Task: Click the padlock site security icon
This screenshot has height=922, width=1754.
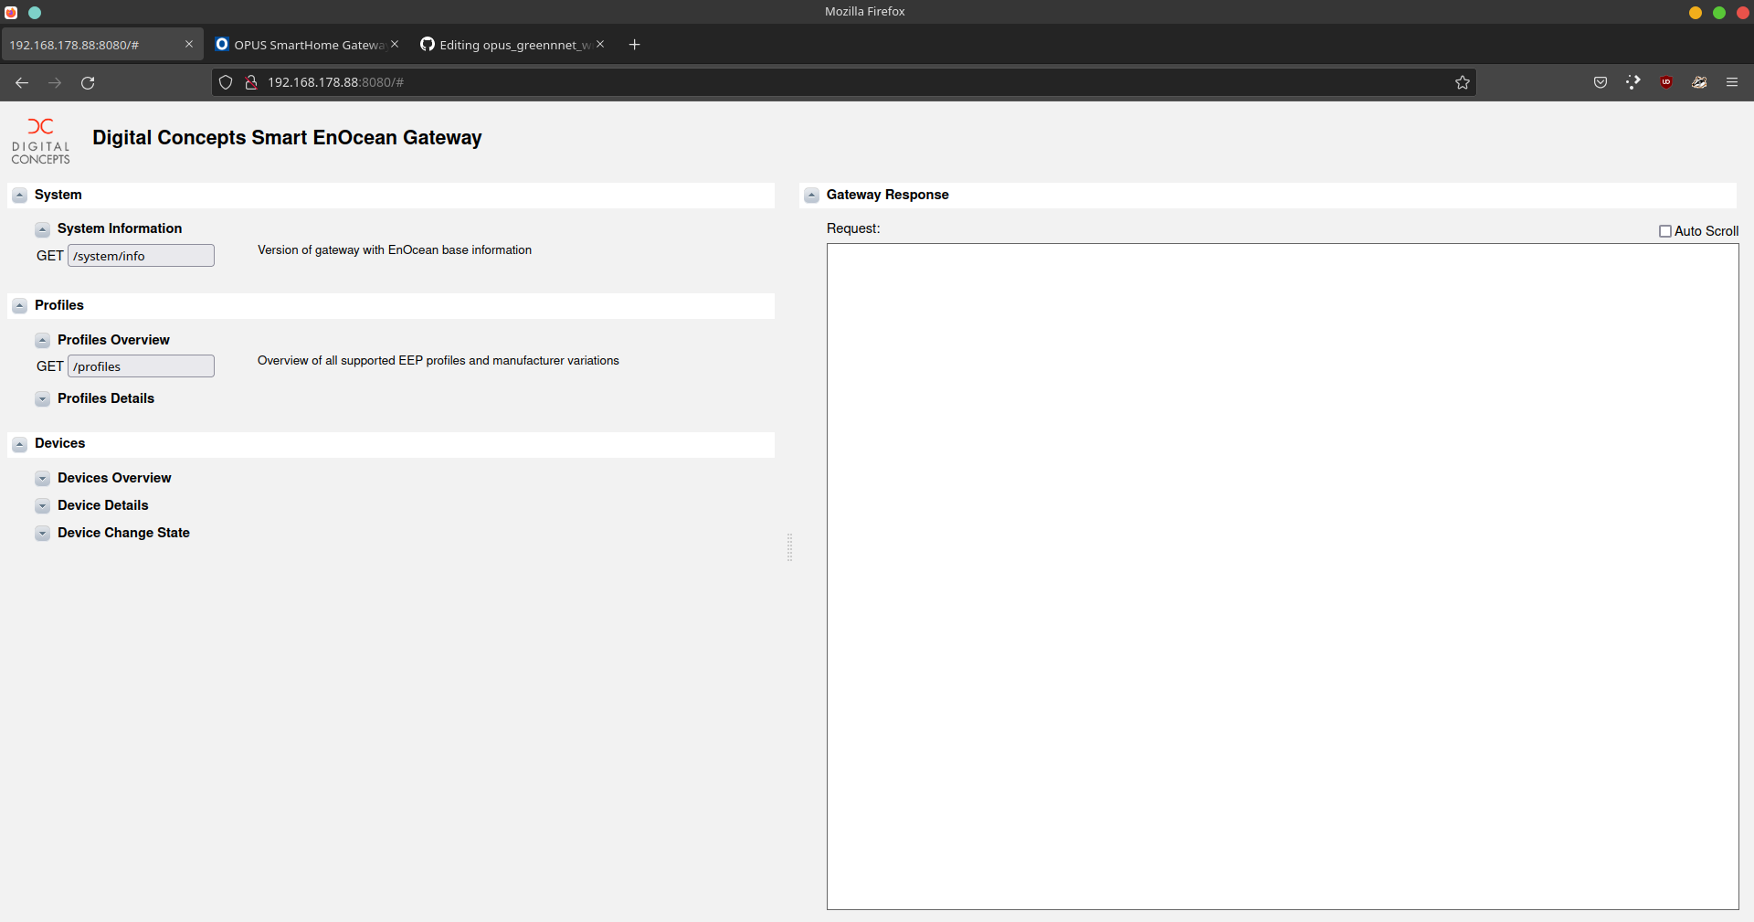Action: click(x=250, y=82)
